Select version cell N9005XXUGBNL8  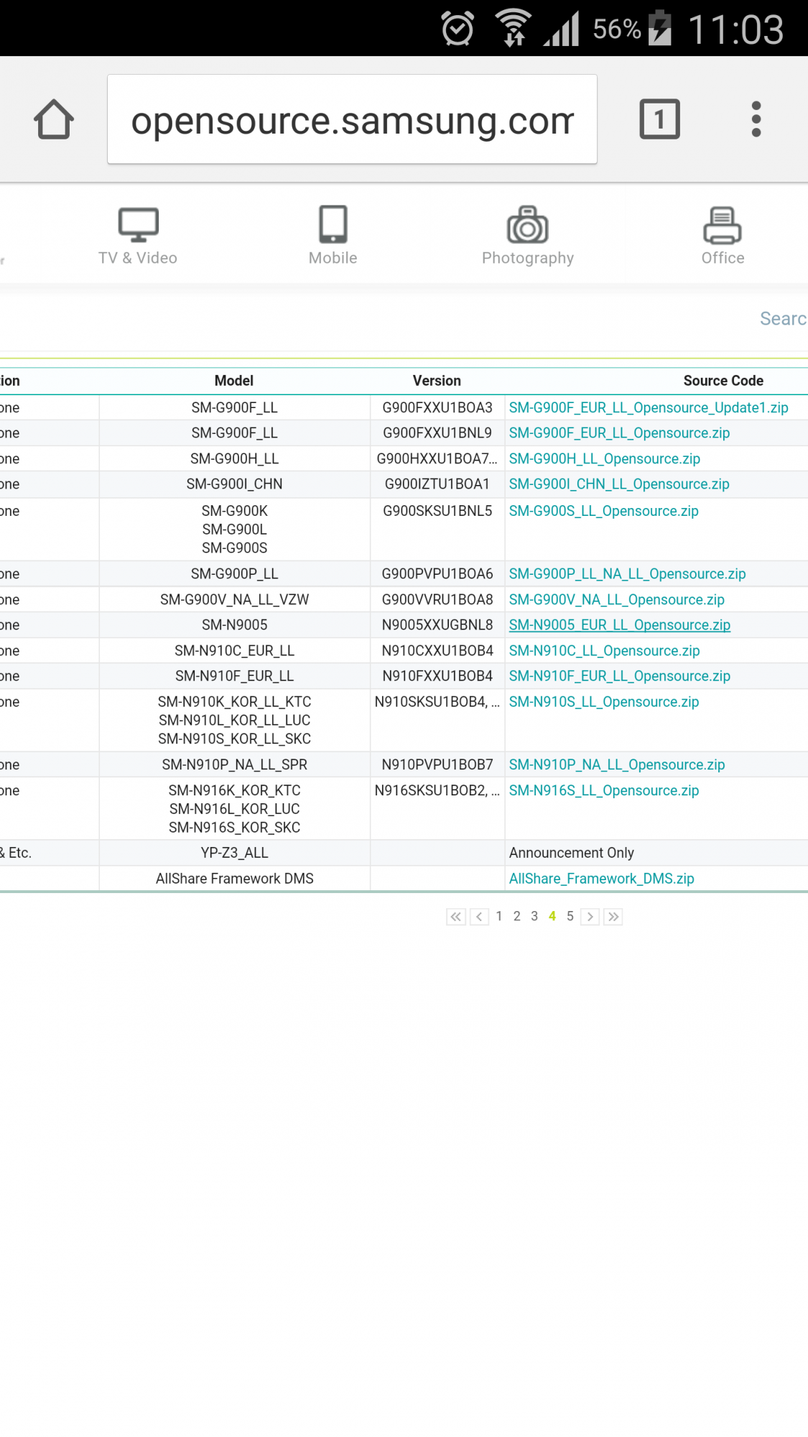tap(437, 625)
